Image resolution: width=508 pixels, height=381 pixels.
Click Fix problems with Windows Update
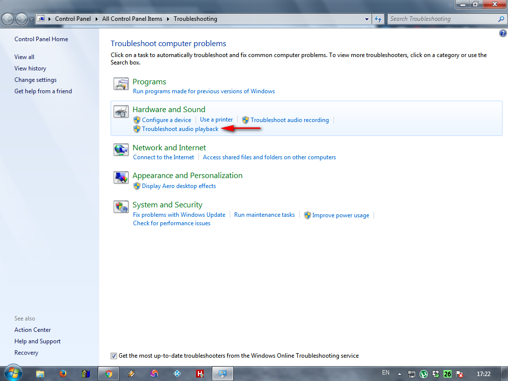[x=179, y=215]
